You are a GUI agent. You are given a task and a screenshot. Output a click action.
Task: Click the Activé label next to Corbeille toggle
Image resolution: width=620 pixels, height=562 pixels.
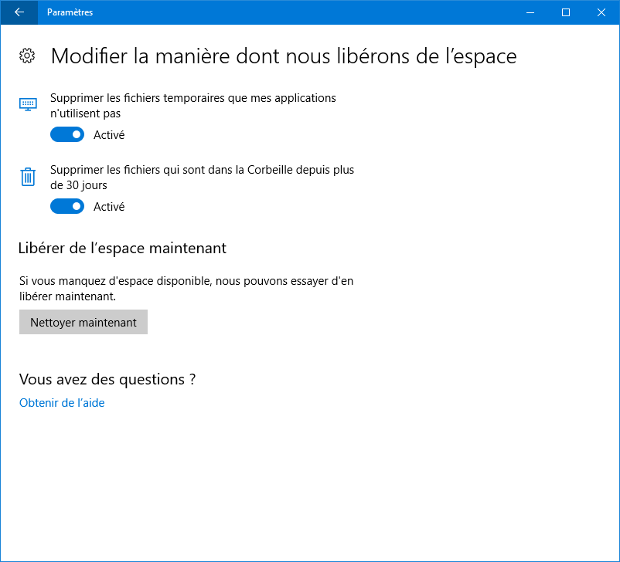click(x=109, y=207)
